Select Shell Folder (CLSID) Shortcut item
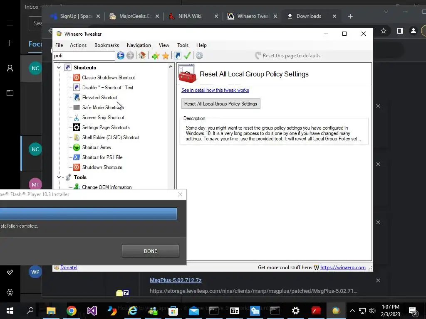The width and height of the screenshot is (426, 319). (111, 137)
